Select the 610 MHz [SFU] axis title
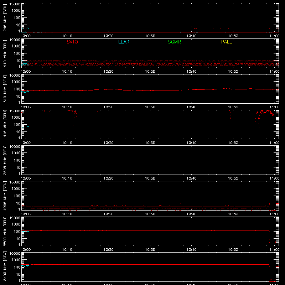The height and width of the screenshot is (285, 285). [x=5, y=89]
